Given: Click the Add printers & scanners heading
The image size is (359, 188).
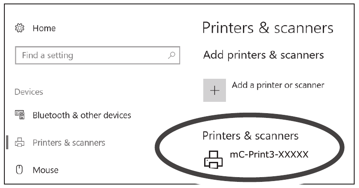Looking at the screenshot, I should pos(263,55).
